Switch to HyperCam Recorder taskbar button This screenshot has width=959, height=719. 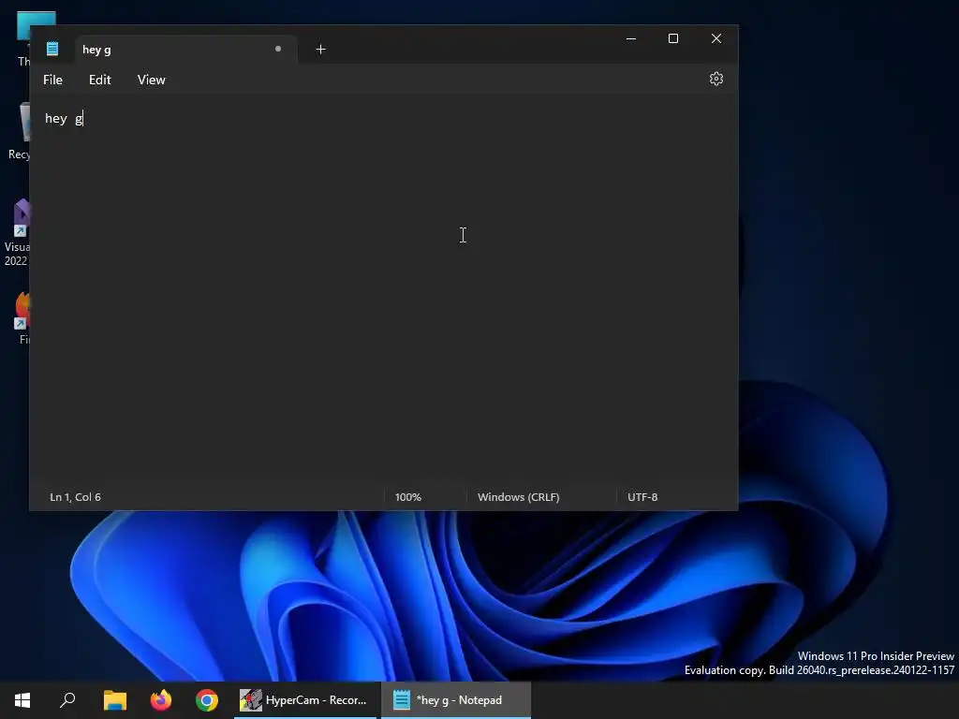[304, 700]
